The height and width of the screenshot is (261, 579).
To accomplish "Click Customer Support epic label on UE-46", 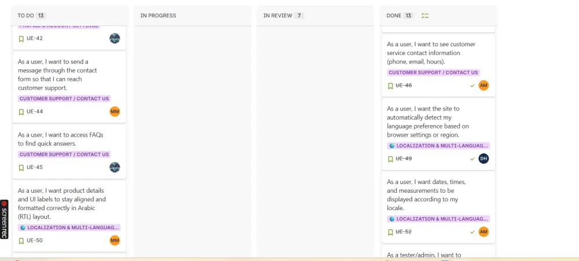I will [x=434, y=73].
